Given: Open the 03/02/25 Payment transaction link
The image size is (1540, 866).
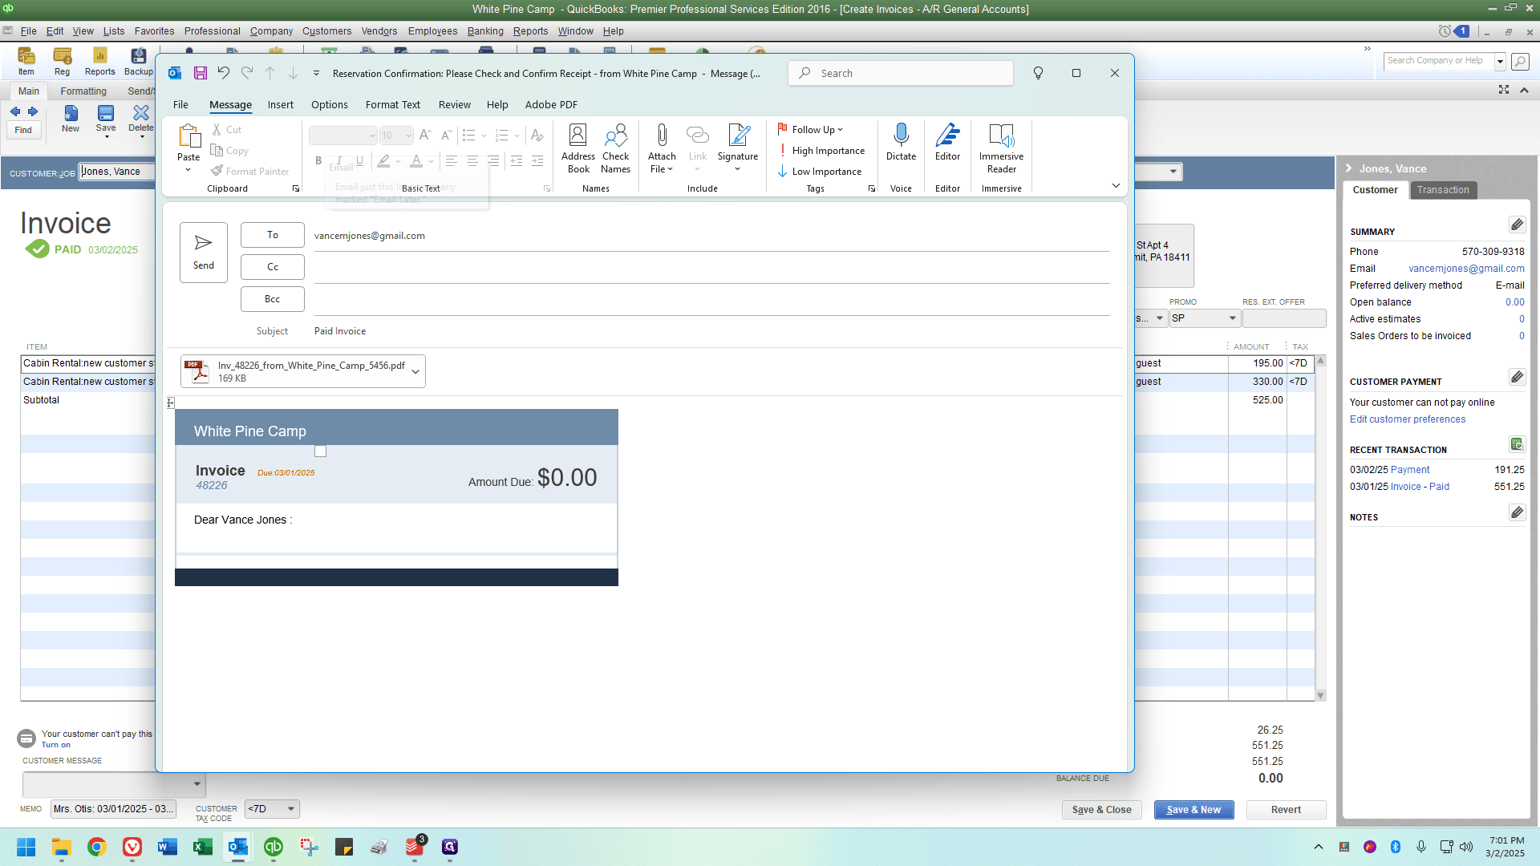Looking at the screenshot, I should coord(1409,470).
